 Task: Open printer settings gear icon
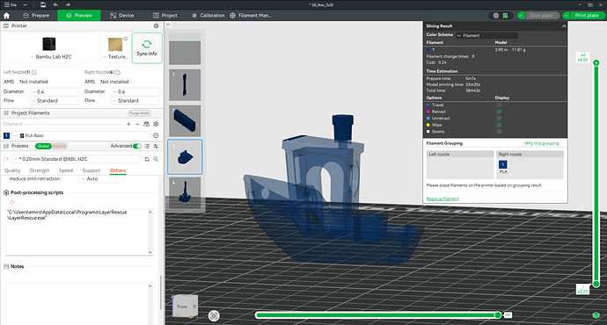click(156, 25)
